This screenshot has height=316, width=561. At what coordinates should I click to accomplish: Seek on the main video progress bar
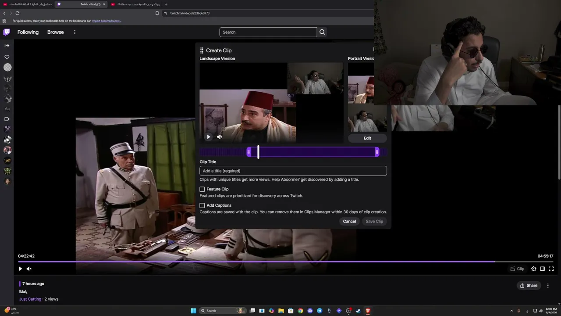[286, 262]
